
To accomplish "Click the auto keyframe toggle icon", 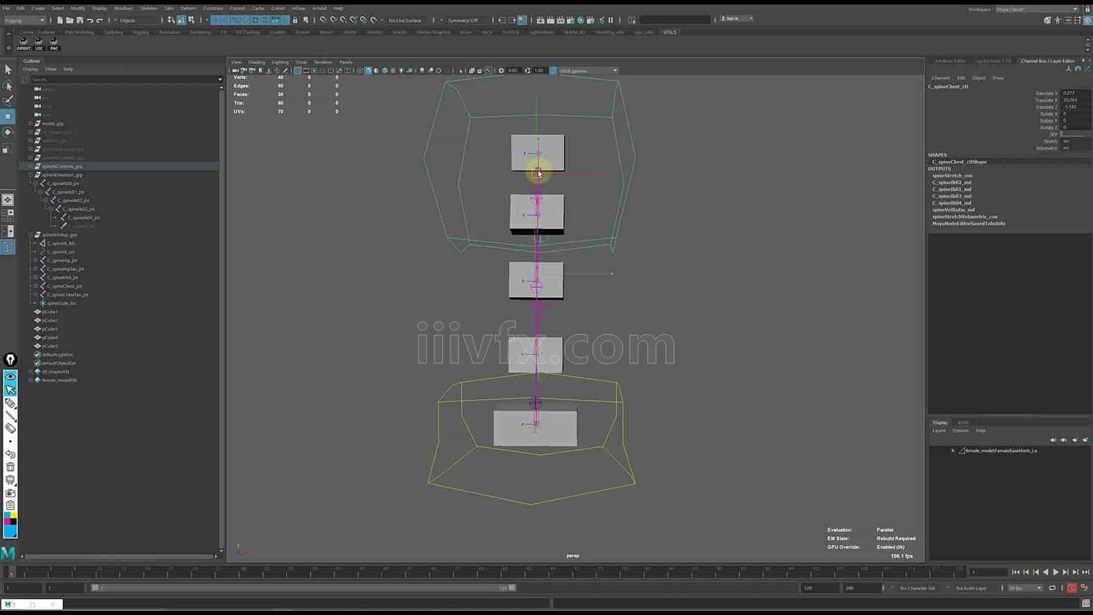I will coord(1072,588).
